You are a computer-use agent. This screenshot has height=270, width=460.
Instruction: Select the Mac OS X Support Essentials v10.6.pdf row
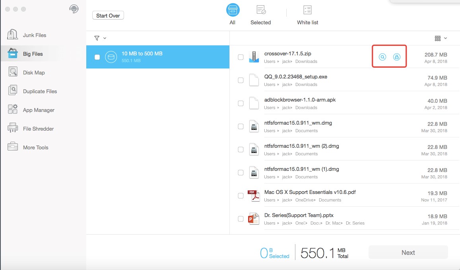point(310,196)
